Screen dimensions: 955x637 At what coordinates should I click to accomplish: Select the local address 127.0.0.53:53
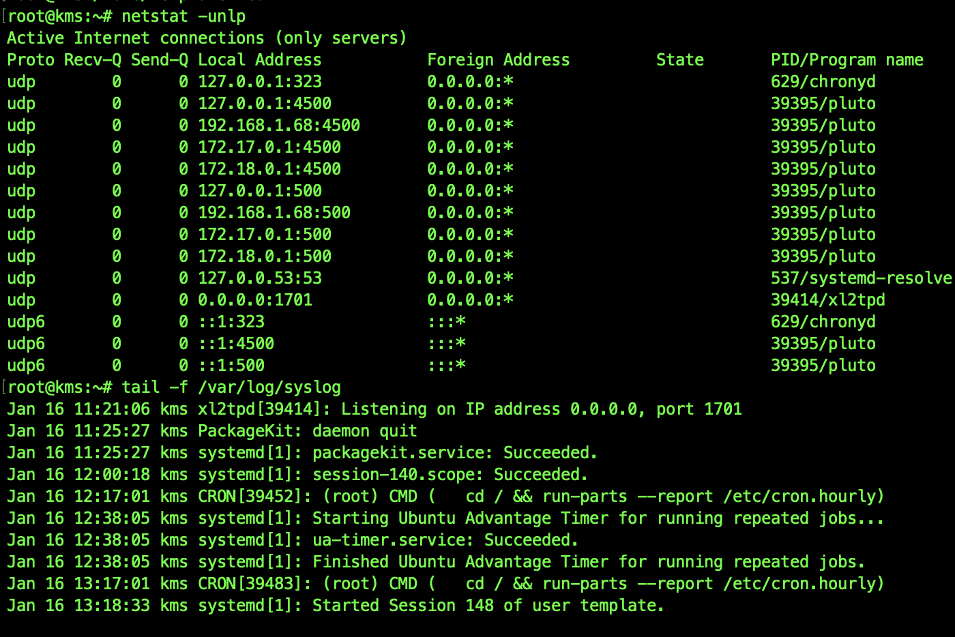pos(259,278)
